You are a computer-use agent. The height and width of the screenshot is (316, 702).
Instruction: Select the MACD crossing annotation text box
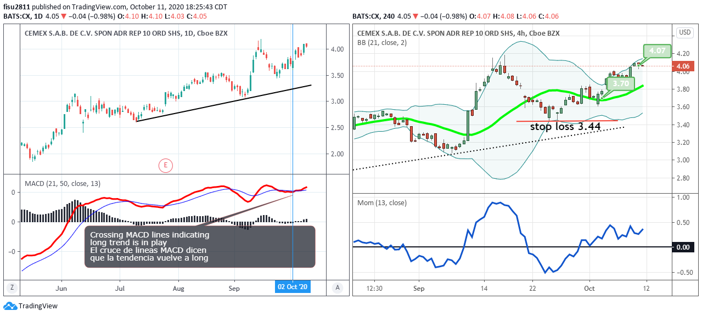coord(200,247)
